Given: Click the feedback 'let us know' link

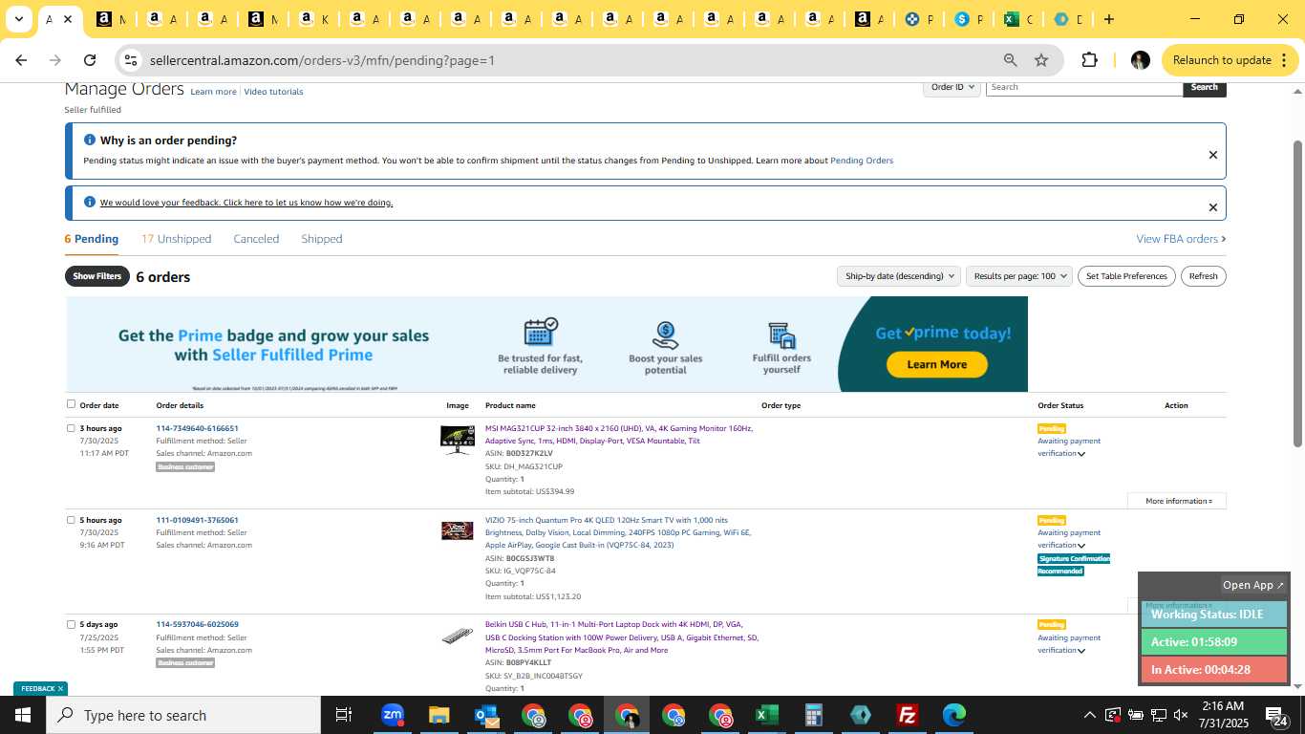Looking at the screenshot, I should click(246, 203).
